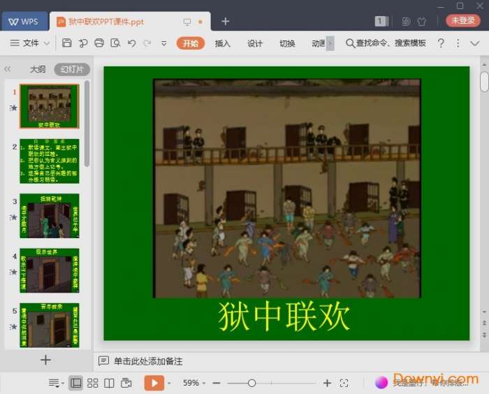The image size is (489, 394).
Task: Open the slideshow options arrow beside play
Action: coord(169,383)
